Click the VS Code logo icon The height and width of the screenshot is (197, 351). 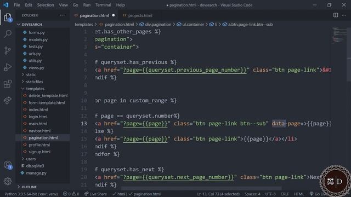point(6,5)
